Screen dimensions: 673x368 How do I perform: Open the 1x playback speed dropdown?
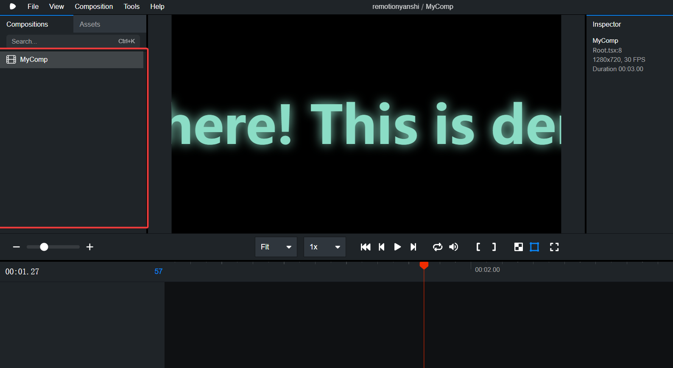[325, 247]
